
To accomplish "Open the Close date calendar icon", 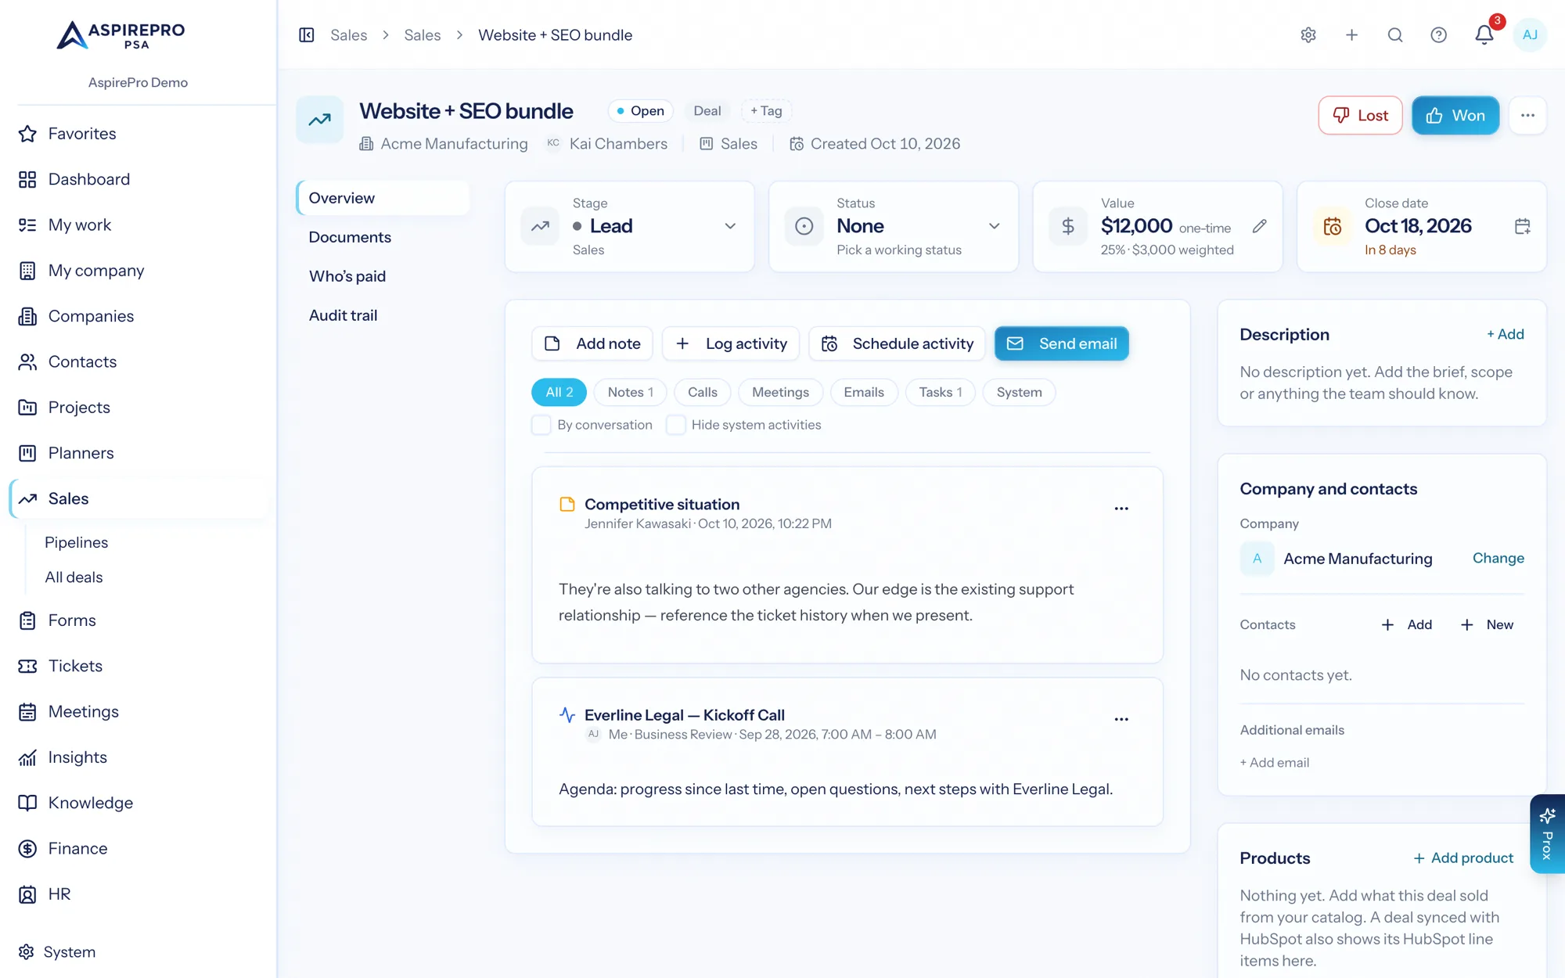I will 1522,226.
